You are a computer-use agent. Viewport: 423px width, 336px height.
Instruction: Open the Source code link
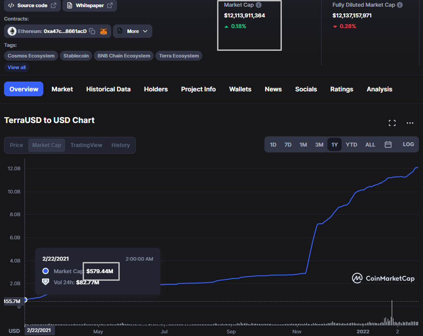click(x=32, y=5)
